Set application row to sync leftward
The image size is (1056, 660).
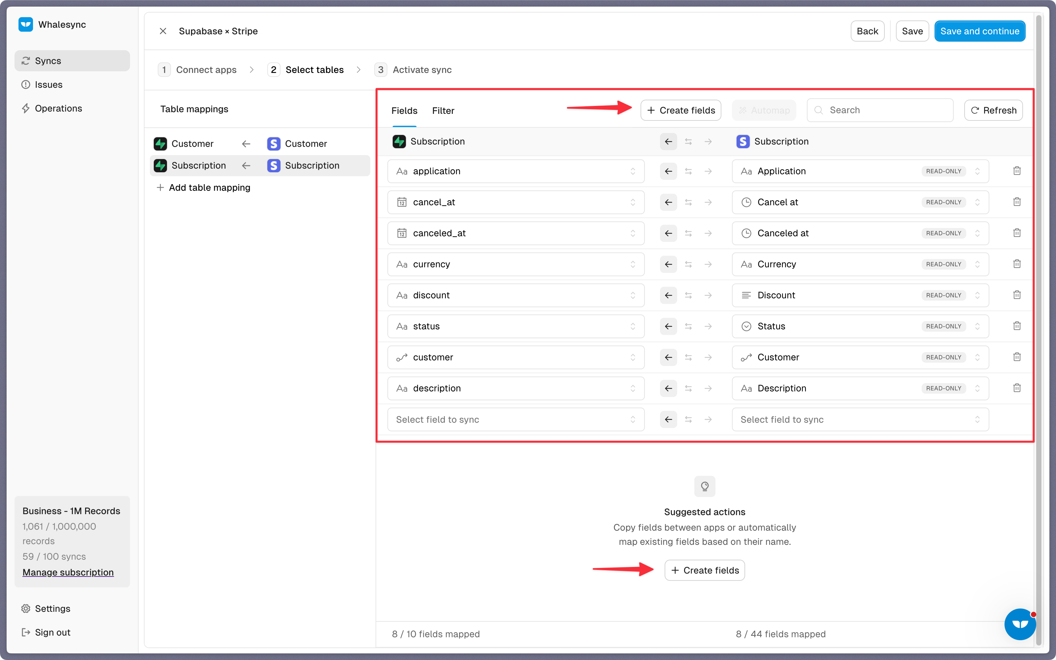(x=668, y=171)
